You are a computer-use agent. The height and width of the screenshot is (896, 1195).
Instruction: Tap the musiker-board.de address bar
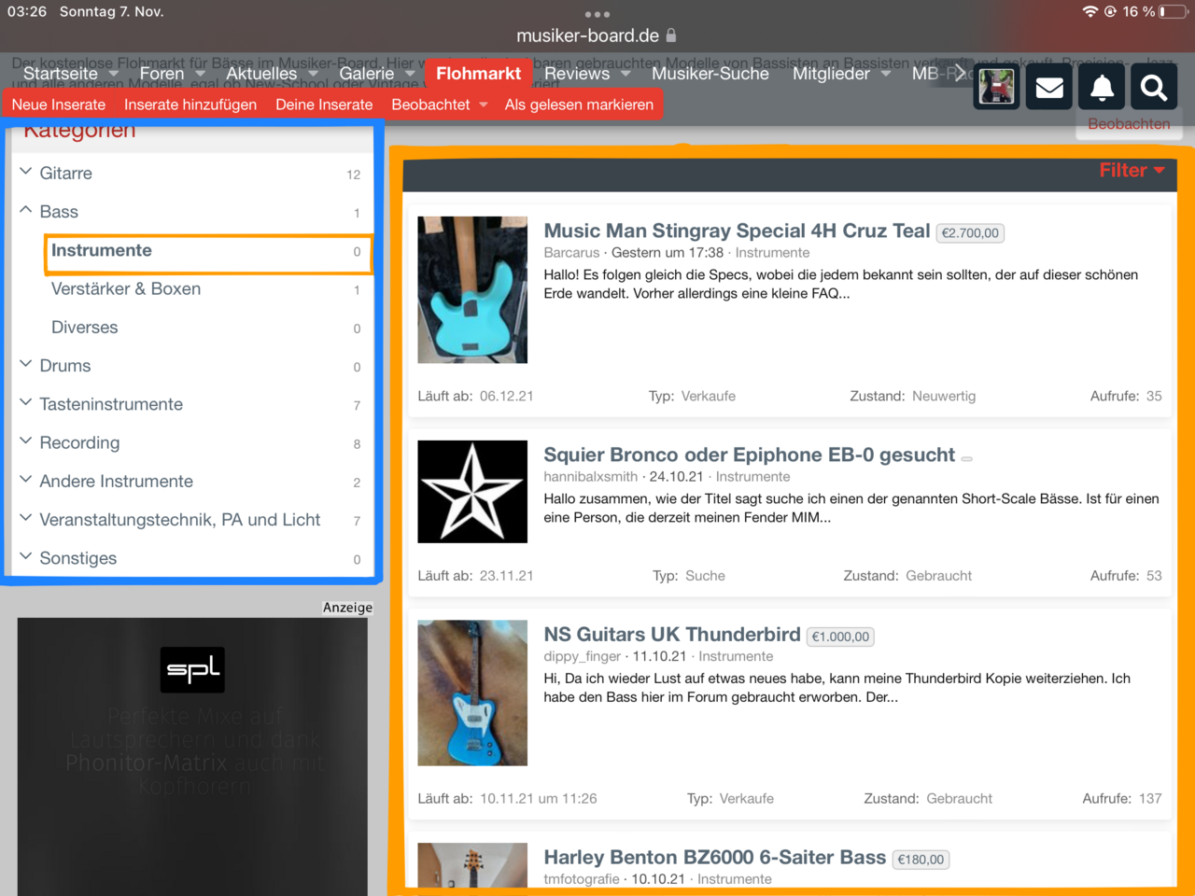tap(597, 35)
